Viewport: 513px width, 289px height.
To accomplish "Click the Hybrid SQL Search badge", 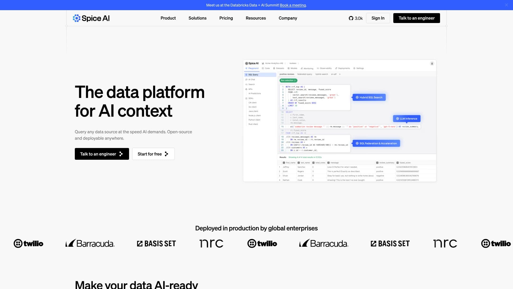I will pos(369,97).
